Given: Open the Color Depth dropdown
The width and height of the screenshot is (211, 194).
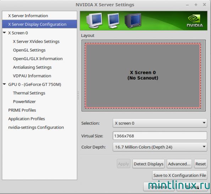Looking at the screenshot, I should [x=160, y=147].
